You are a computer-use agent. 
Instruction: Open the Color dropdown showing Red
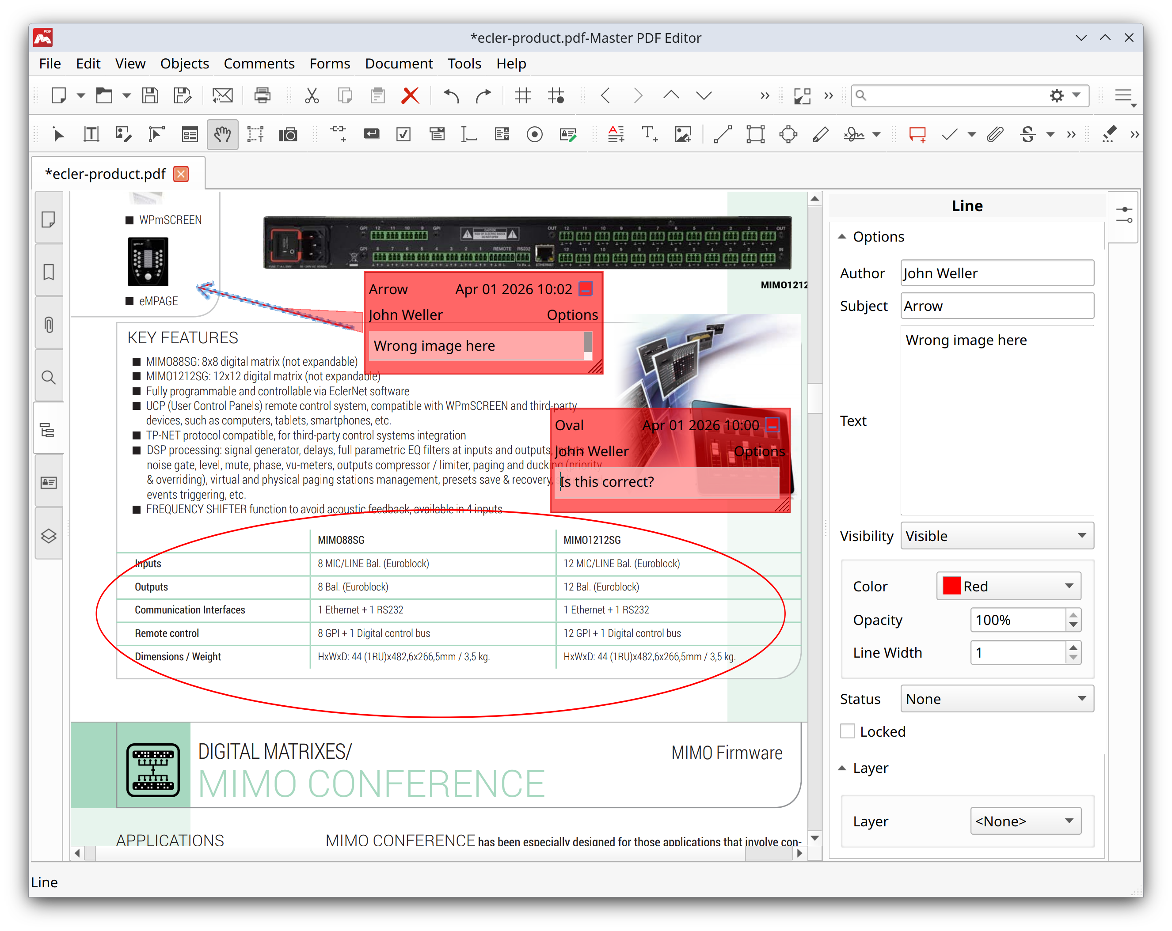(1008, 586)
